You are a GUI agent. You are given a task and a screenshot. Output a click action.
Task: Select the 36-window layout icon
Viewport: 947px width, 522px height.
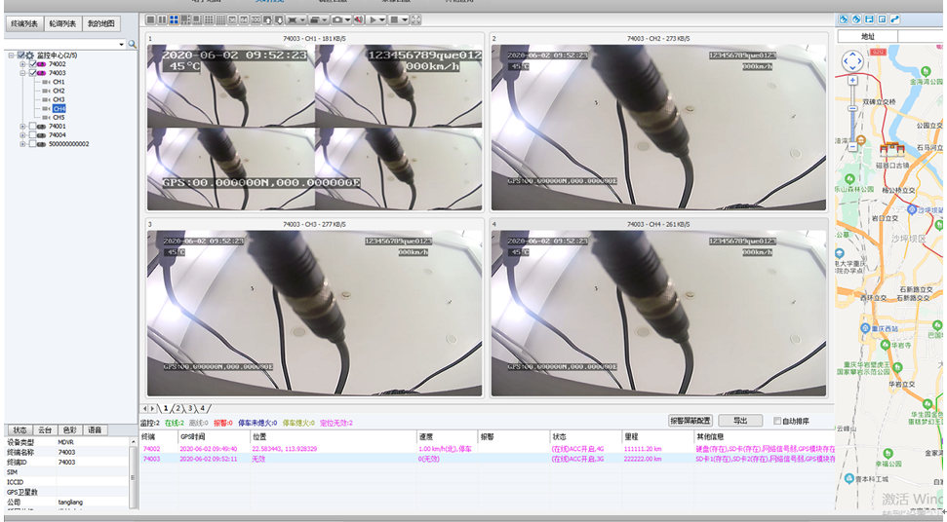pos(232,19)
